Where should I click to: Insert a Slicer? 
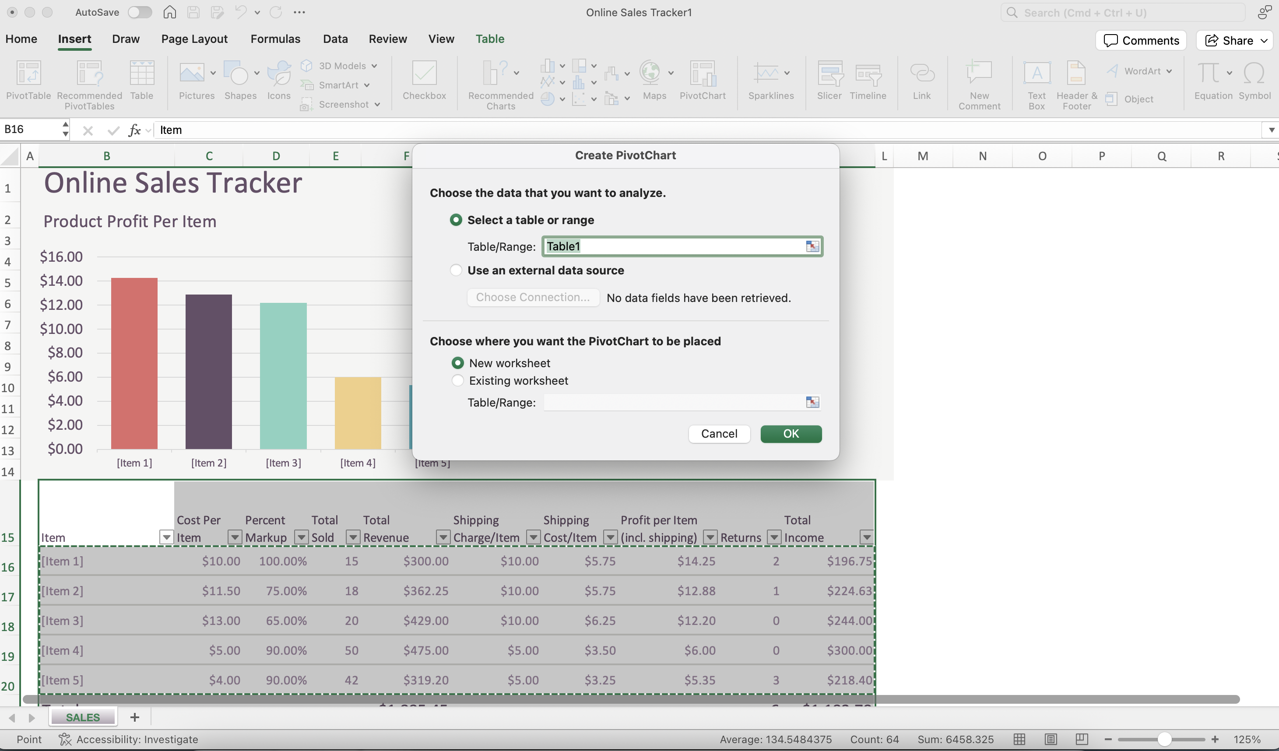829,80
